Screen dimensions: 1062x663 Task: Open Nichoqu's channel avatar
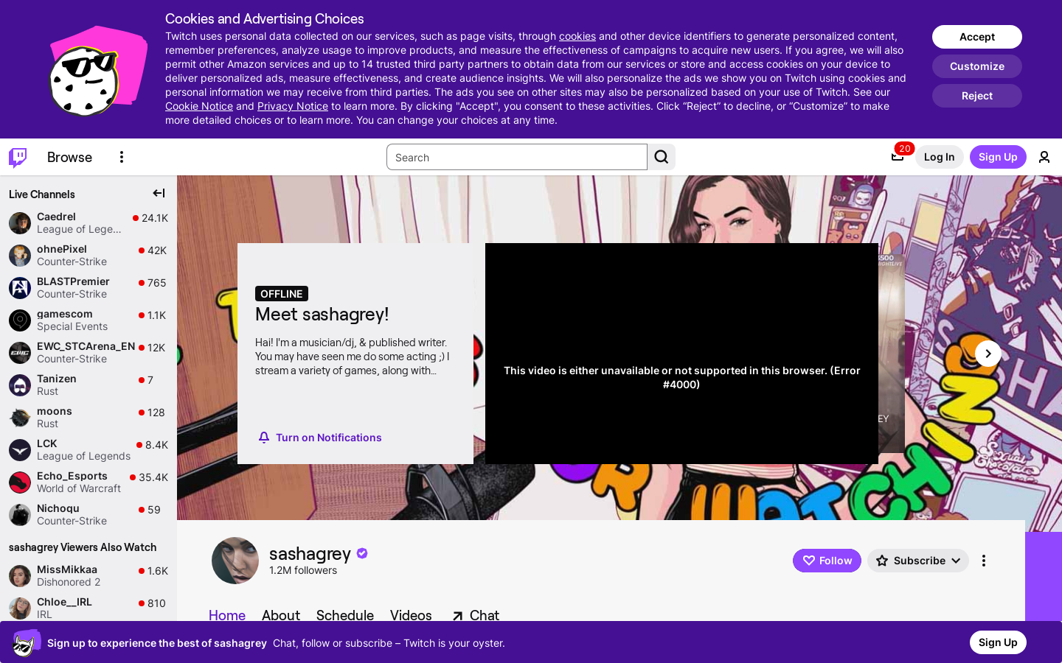pyautogui.click(x=20, y=514)
